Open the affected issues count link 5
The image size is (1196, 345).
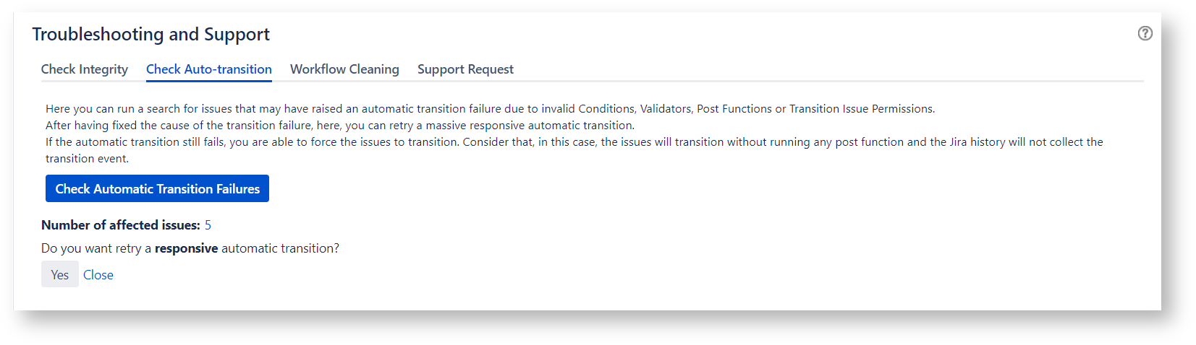point(208,225)
